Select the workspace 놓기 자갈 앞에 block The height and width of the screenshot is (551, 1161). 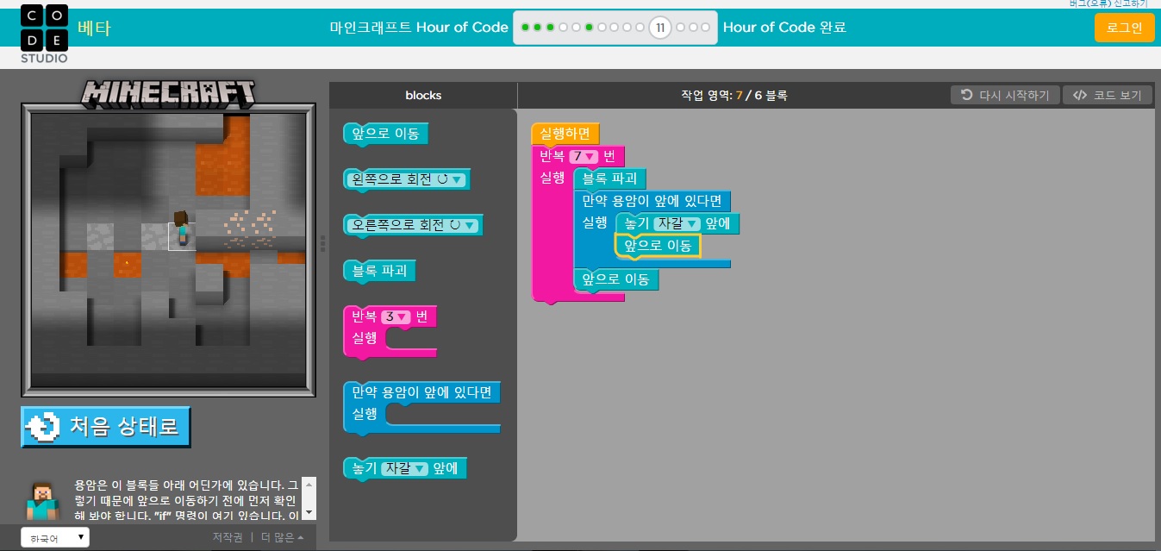point(677,223)
